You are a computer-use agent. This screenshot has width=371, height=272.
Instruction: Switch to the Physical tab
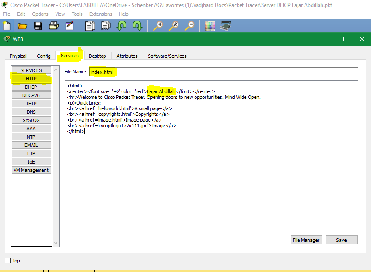18,56
